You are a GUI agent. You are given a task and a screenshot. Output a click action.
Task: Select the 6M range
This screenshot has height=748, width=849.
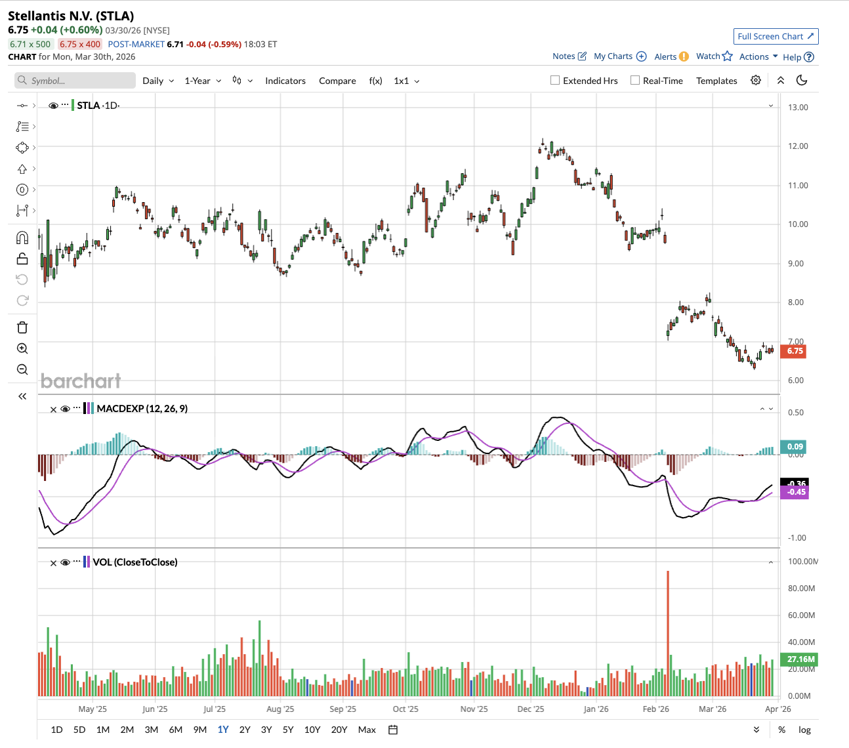[176, 730]
